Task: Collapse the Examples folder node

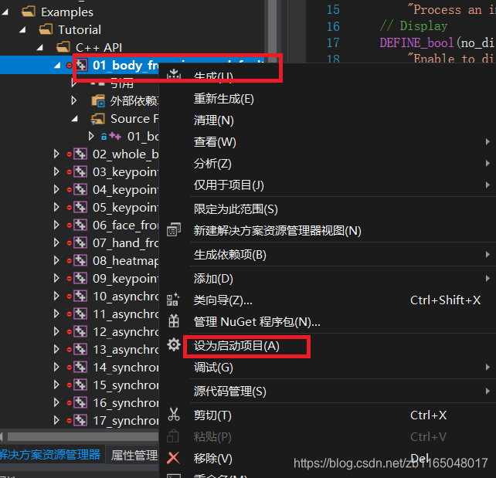Action: (5, 12)
